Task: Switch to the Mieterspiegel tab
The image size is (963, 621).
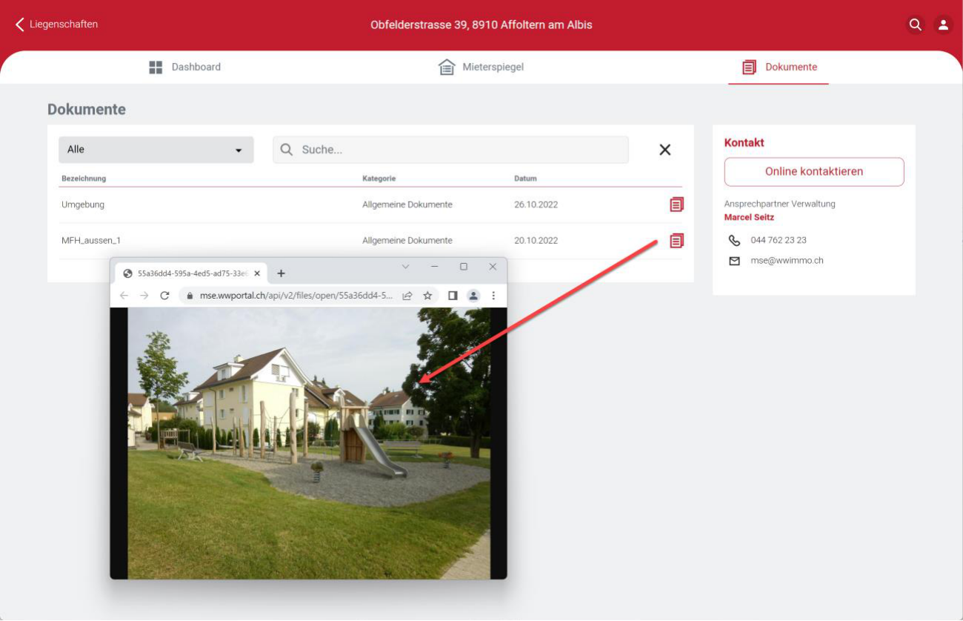Action: [481, 67]
